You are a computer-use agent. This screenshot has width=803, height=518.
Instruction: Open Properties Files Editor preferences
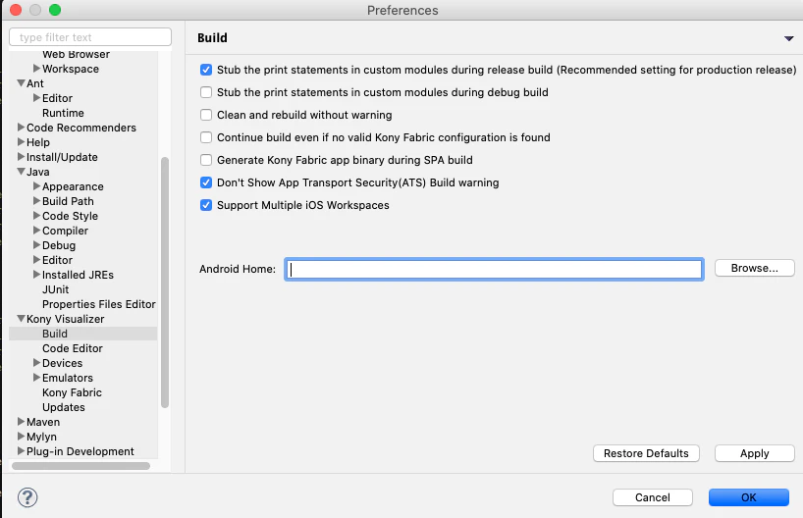pyautogui.click(x=99, y=304)
